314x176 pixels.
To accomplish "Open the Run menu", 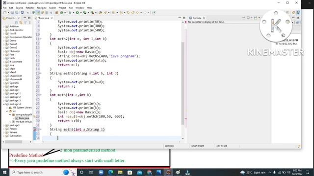I will coord(71,8).
